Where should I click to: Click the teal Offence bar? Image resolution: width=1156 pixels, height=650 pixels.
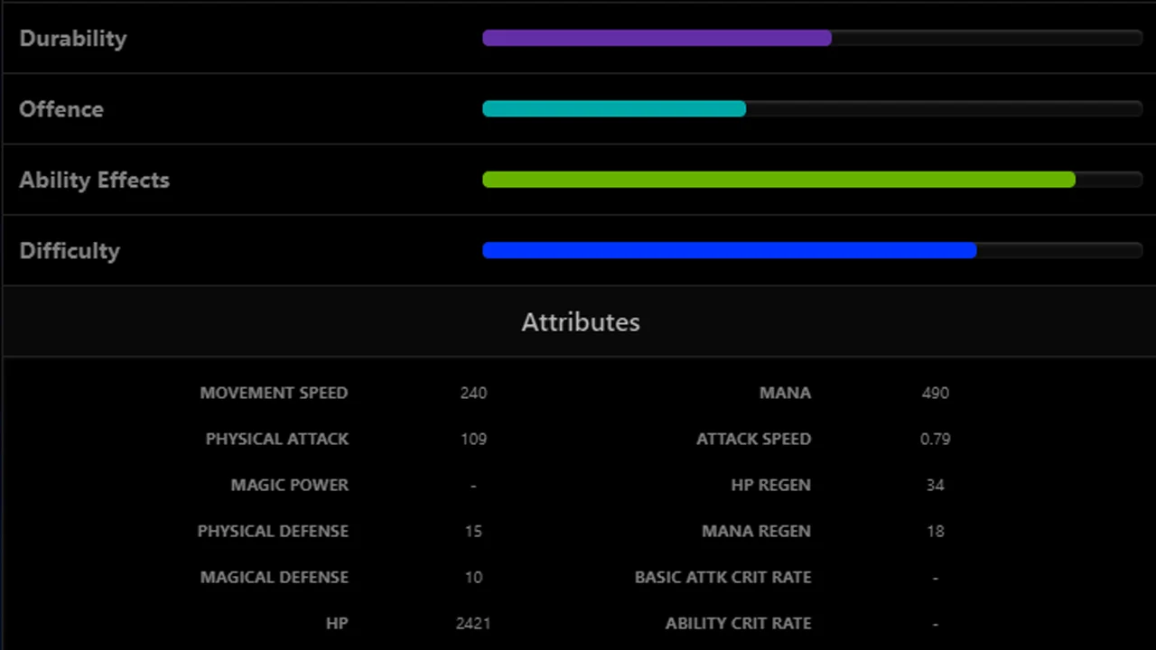pos(614,109)
